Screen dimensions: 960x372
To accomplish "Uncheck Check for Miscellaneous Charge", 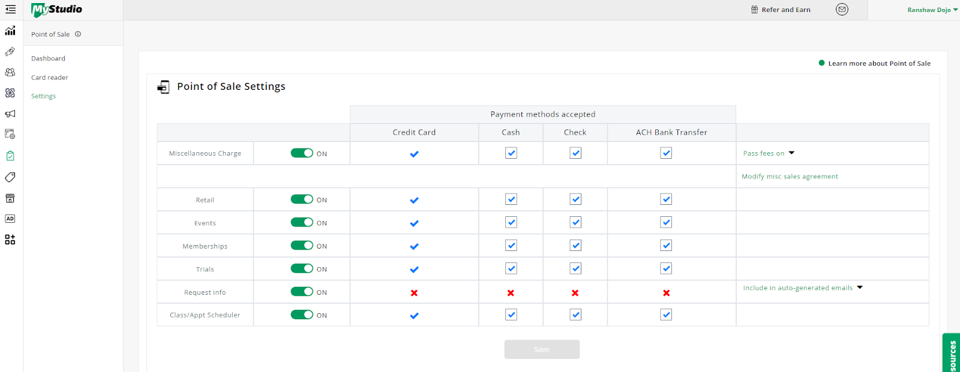I will (575, 153).
